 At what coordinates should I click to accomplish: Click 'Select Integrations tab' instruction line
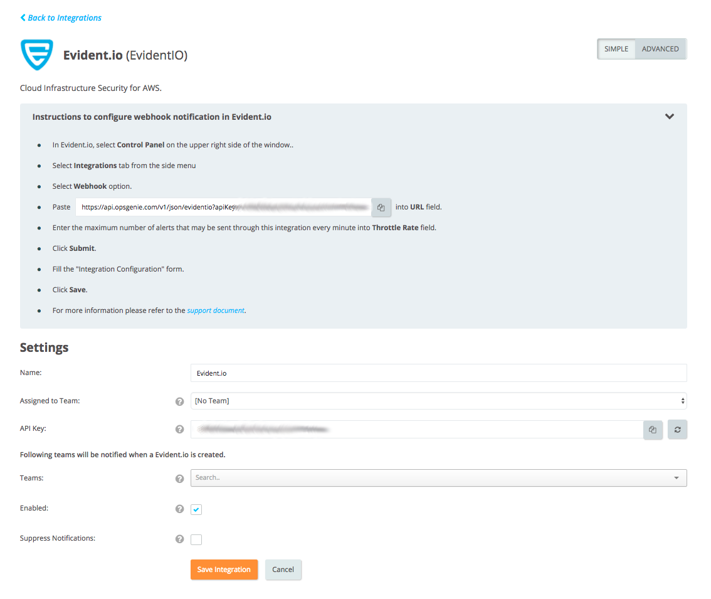(124, 166)
